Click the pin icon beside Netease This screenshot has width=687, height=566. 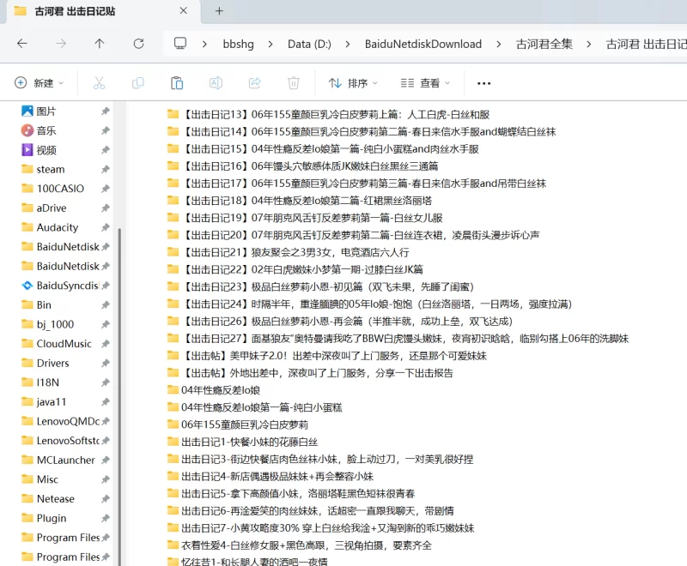pyautogui.click(x=105, y=498)
